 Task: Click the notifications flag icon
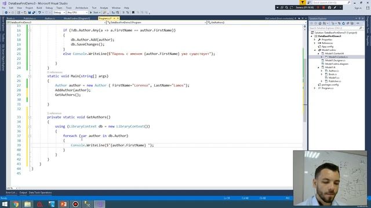tap(303, 2)
